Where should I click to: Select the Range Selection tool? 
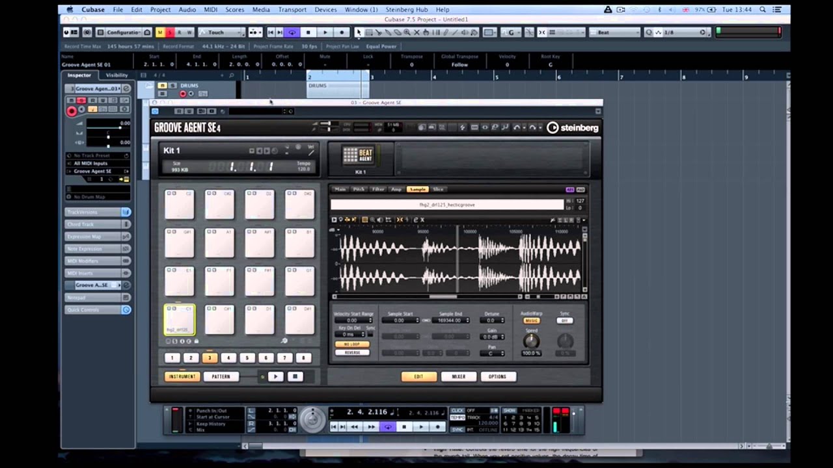369,32
